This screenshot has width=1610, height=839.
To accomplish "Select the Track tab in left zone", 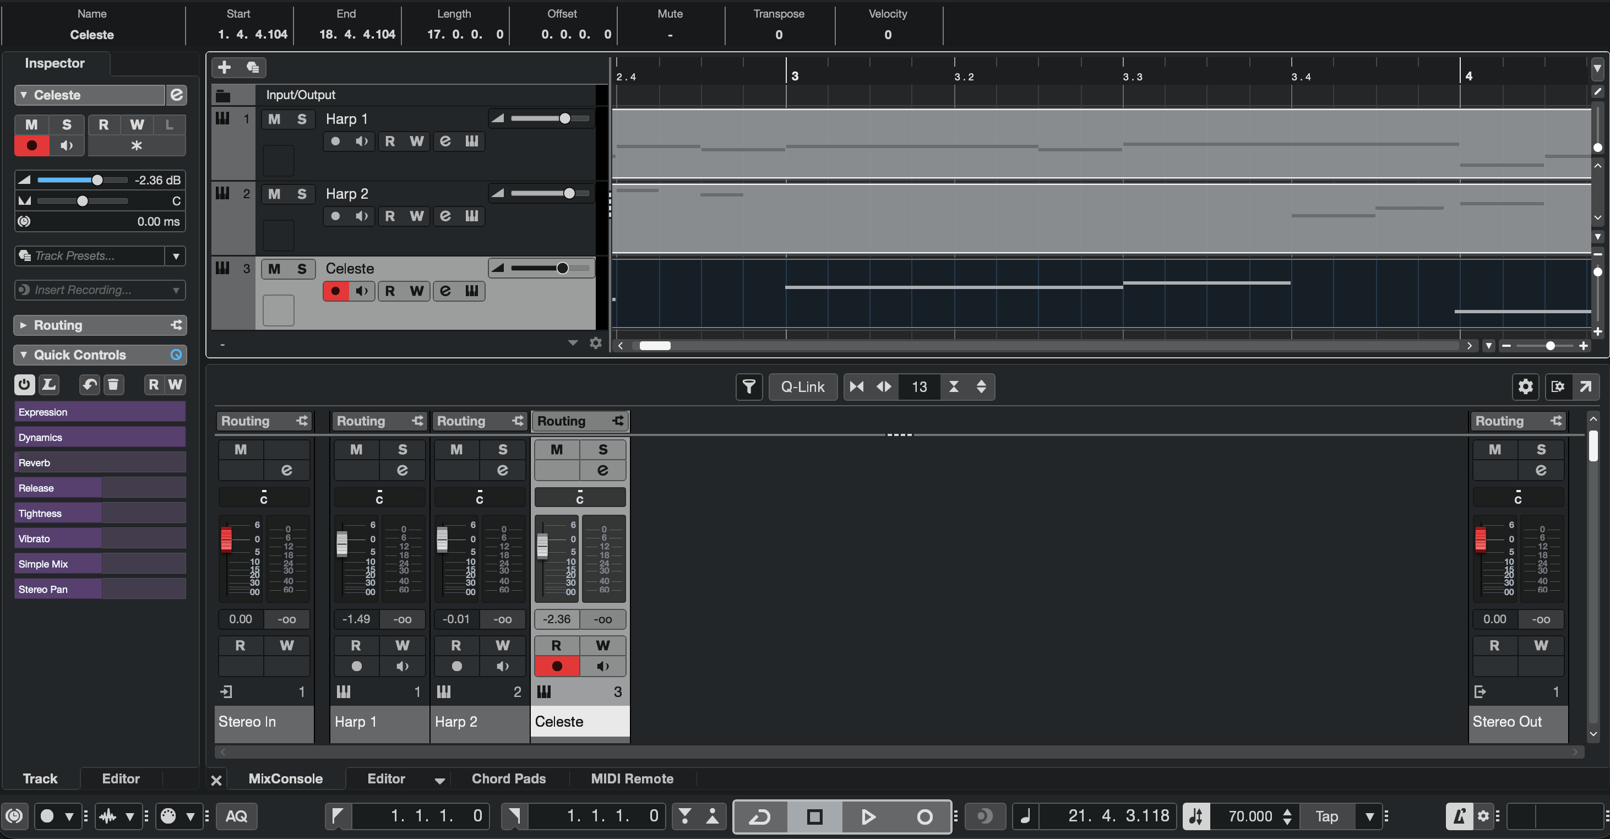I will click(x=40, y=778).
